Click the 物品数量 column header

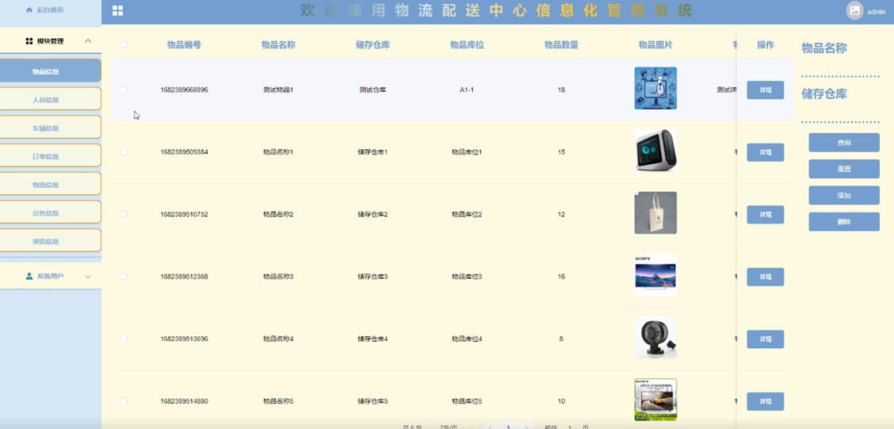click(x=562, y=45)
